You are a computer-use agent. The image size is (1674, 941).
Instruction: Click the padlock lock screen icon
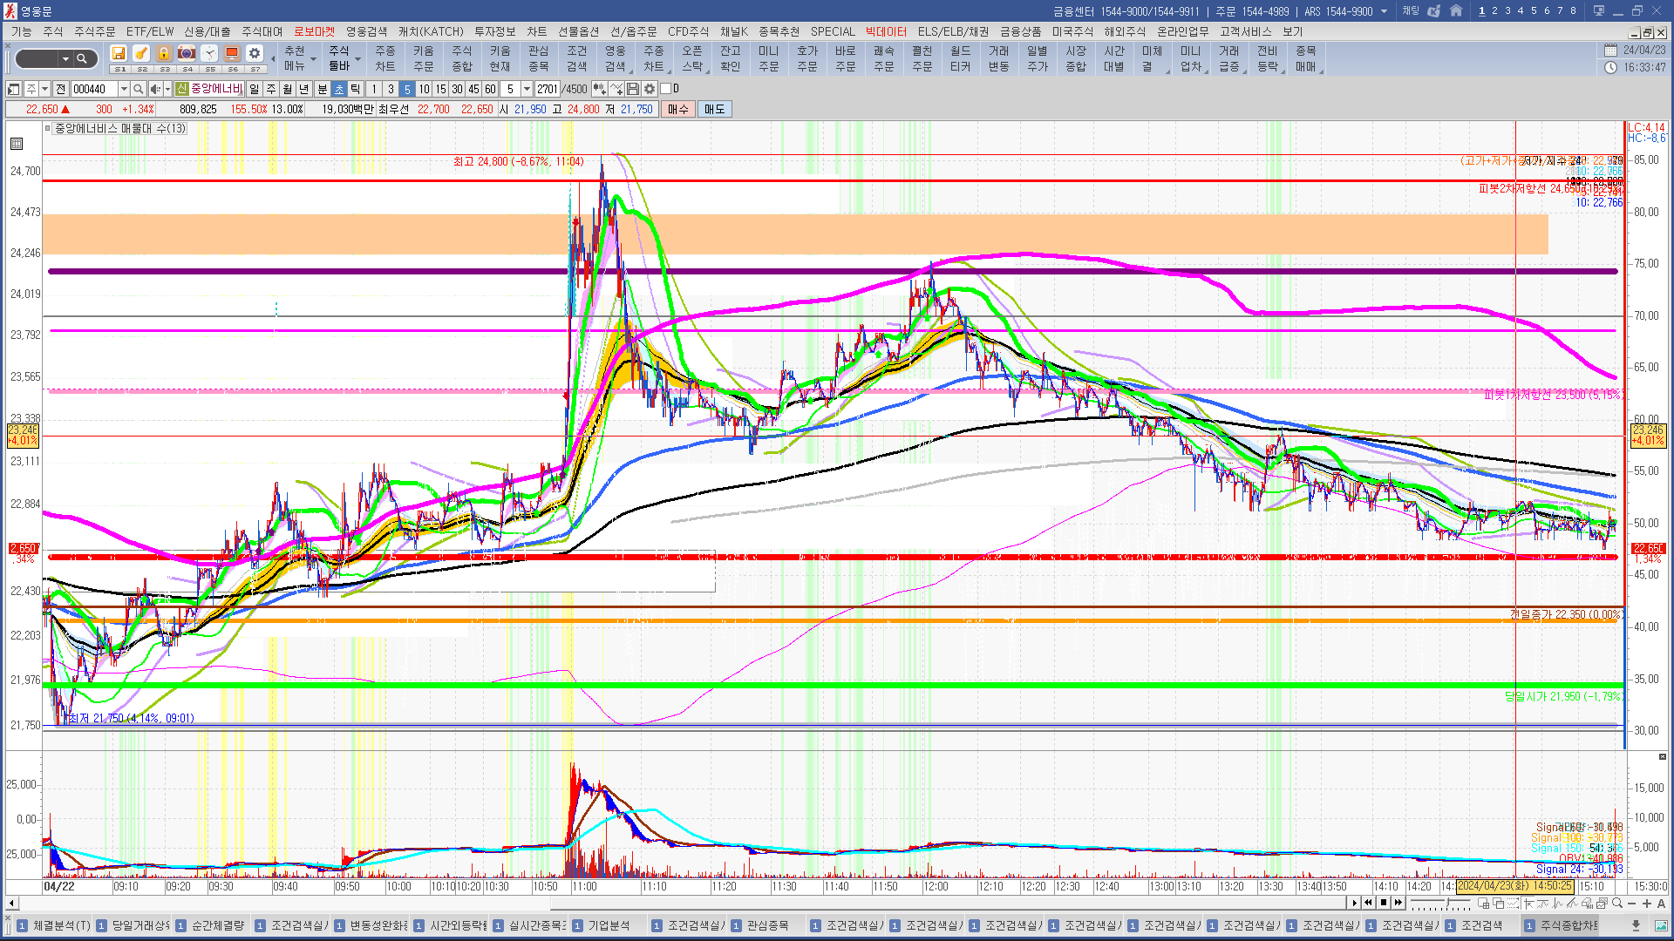164,54
